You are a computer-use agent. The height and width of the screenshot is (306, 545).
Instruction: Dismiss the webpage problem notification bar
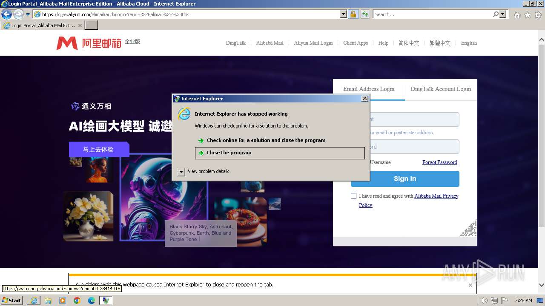point(470,285)
